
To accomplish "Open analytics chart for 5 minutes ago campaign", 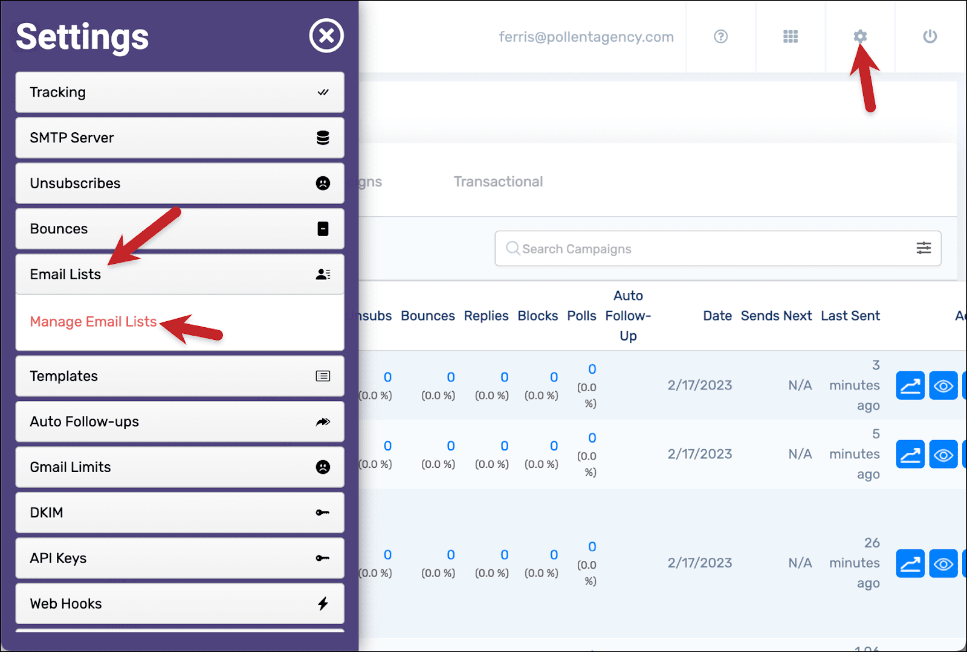I will point(910,455).
